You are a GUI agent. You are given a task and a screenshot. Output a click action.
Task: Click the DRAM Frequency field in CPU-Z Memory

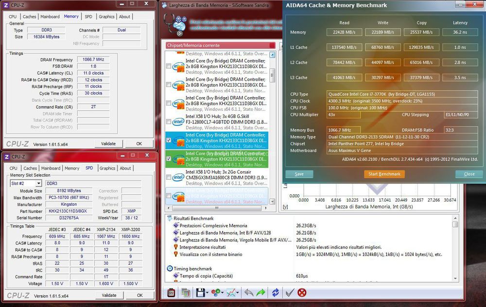click(93, 59)
